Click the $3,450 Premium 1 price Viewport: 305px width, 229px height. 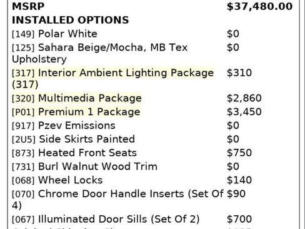tap(244, 112)
